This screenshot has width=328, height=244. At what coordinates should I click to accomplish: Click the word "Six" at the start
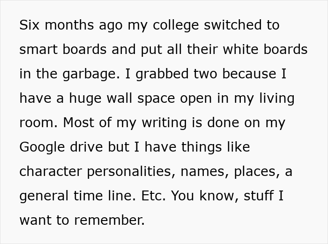coord(29,25)
